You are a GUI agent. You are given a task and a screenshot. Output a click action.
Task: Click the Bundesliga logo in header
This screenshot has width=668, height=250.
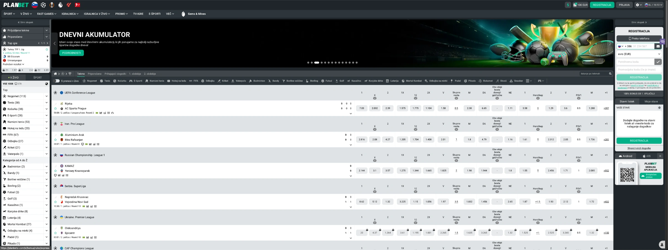point(78,5)
